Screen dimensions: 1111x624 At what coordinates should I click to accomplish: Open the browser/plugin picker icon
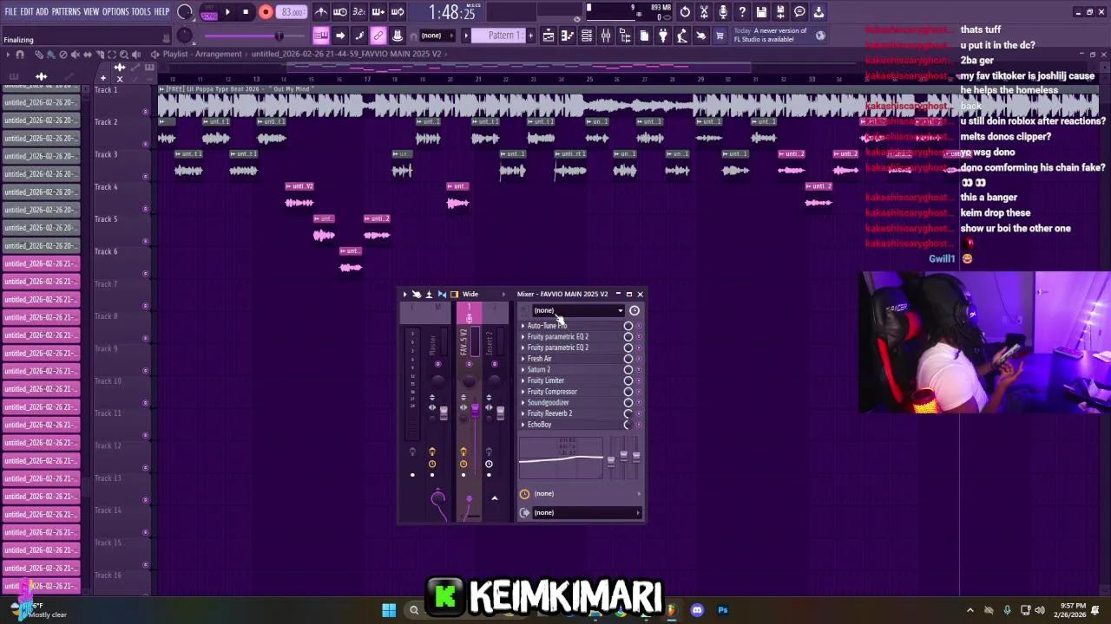625,36
